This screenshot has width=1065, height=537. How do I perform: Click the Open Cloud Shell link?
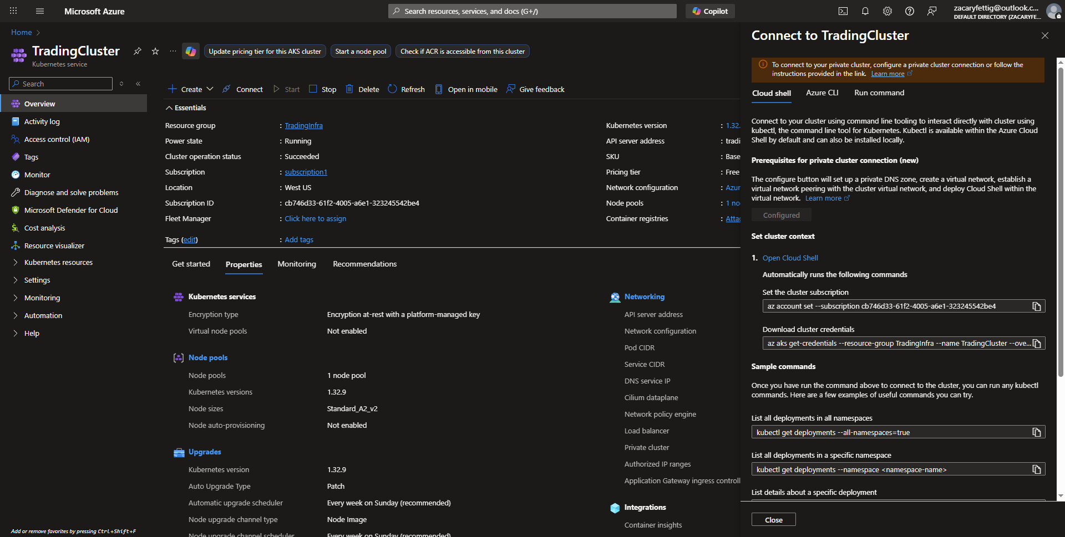pyautogui.click(x=790, y=258)
